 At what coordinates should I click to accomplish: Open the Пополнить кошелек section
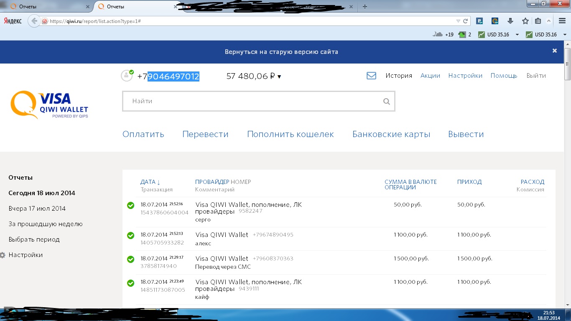click(x=291, y=134)
